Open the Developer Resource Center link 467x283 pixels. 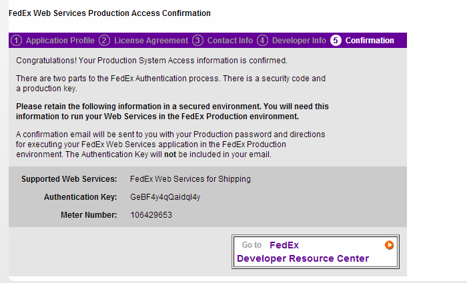point(303,258)
